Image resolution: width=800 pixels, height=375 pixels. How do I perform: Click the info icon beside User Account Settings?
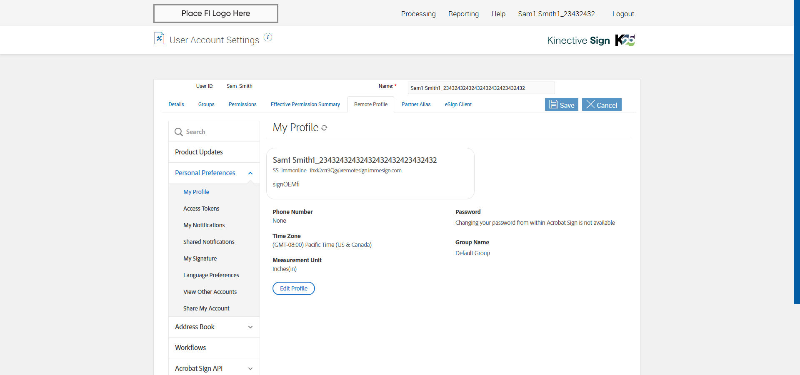coord(268,37)
